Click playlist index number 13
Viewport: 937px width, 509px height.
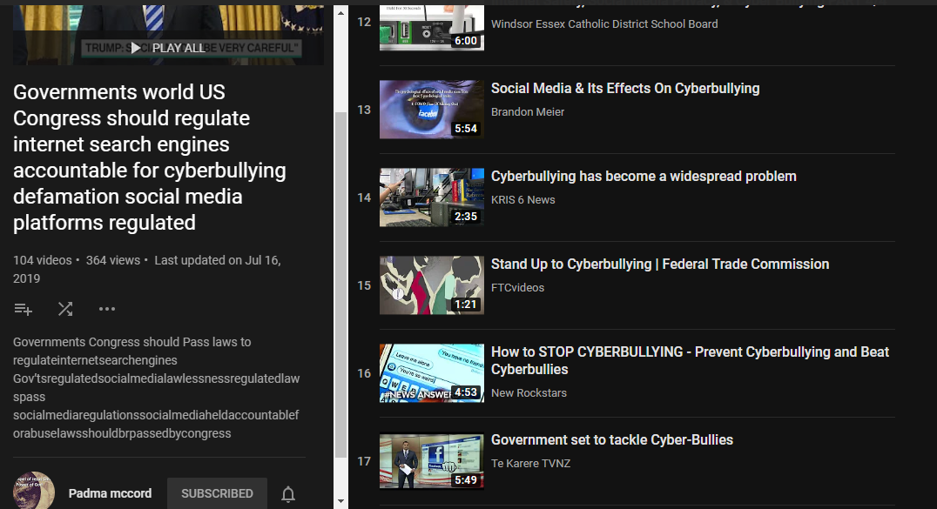click(364, 110)
